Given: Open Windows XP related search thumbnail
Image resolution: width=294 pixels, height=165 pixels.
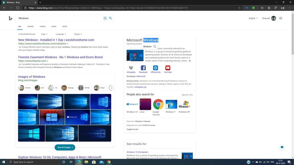Looking at the screenshot, I should click(184, 104).
